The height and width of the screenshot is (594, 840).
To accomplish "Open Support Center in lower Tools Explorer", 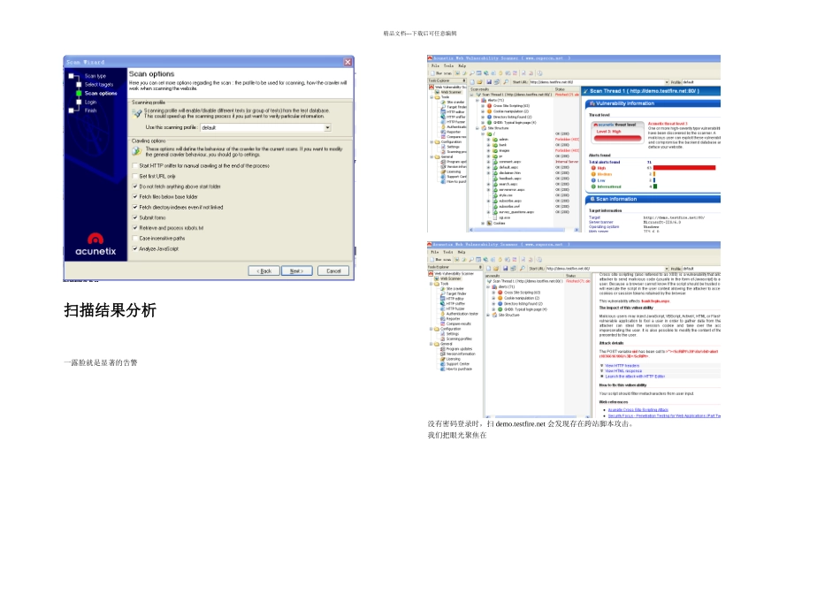I will point(454,363).
